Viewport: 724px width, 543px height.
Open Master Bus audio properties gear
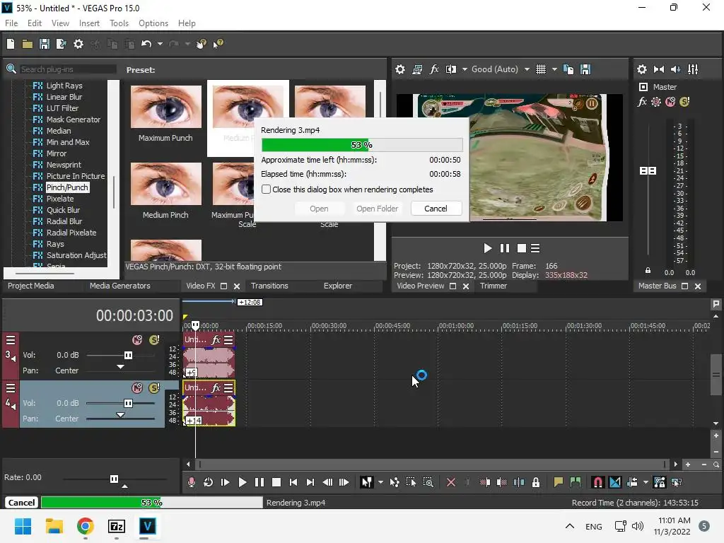(x=642, y=69)
